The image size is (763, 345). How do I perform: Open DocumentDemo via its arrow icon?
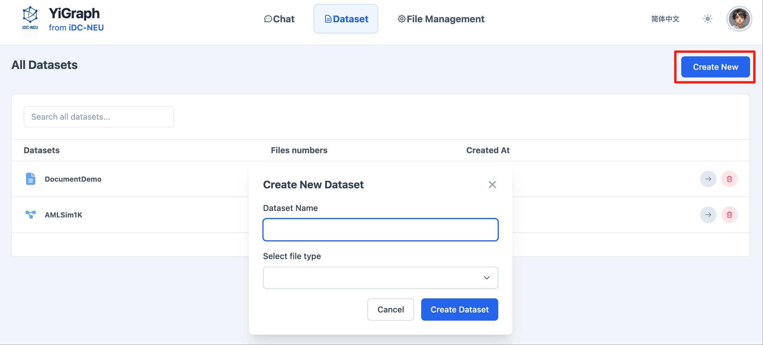(708, 179)
